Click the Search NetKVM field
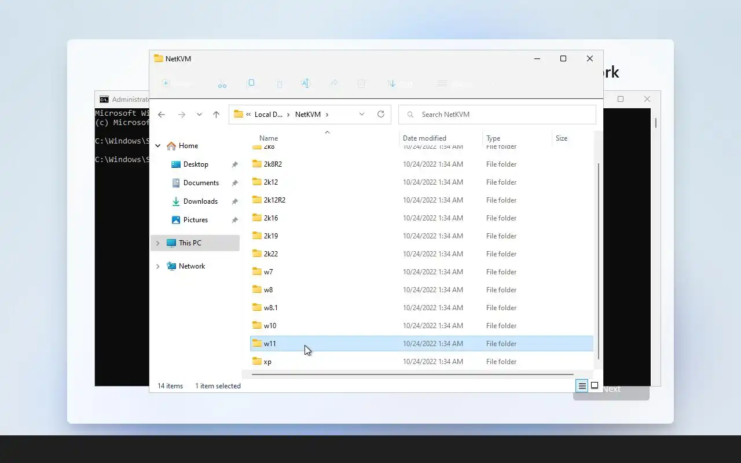The width and height of the screenshot is (741, 463). tap(497, 115)
